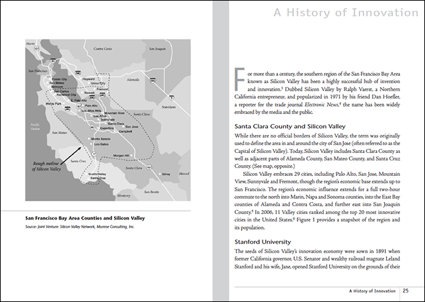This screenshot has height=302, width=425.
Task: Click the 'Morgan Hill' label on the map
Action: [x=121, y=156]
